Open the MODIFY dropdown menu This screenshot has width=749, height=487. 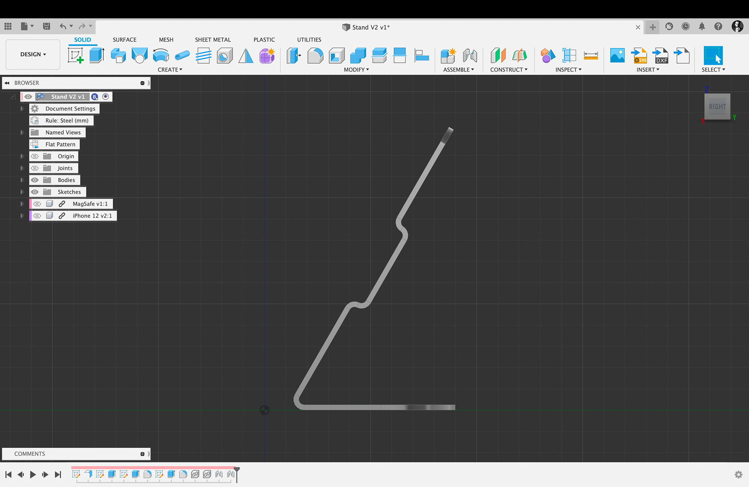click(x=356, y=70)
